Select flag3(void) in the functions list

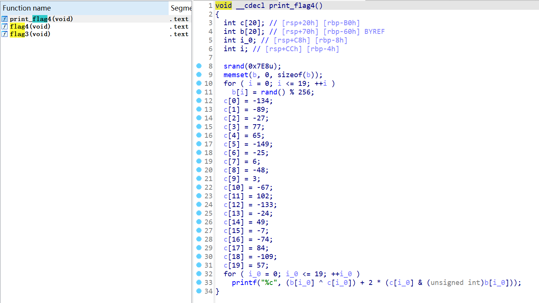[x=30, y=34]
